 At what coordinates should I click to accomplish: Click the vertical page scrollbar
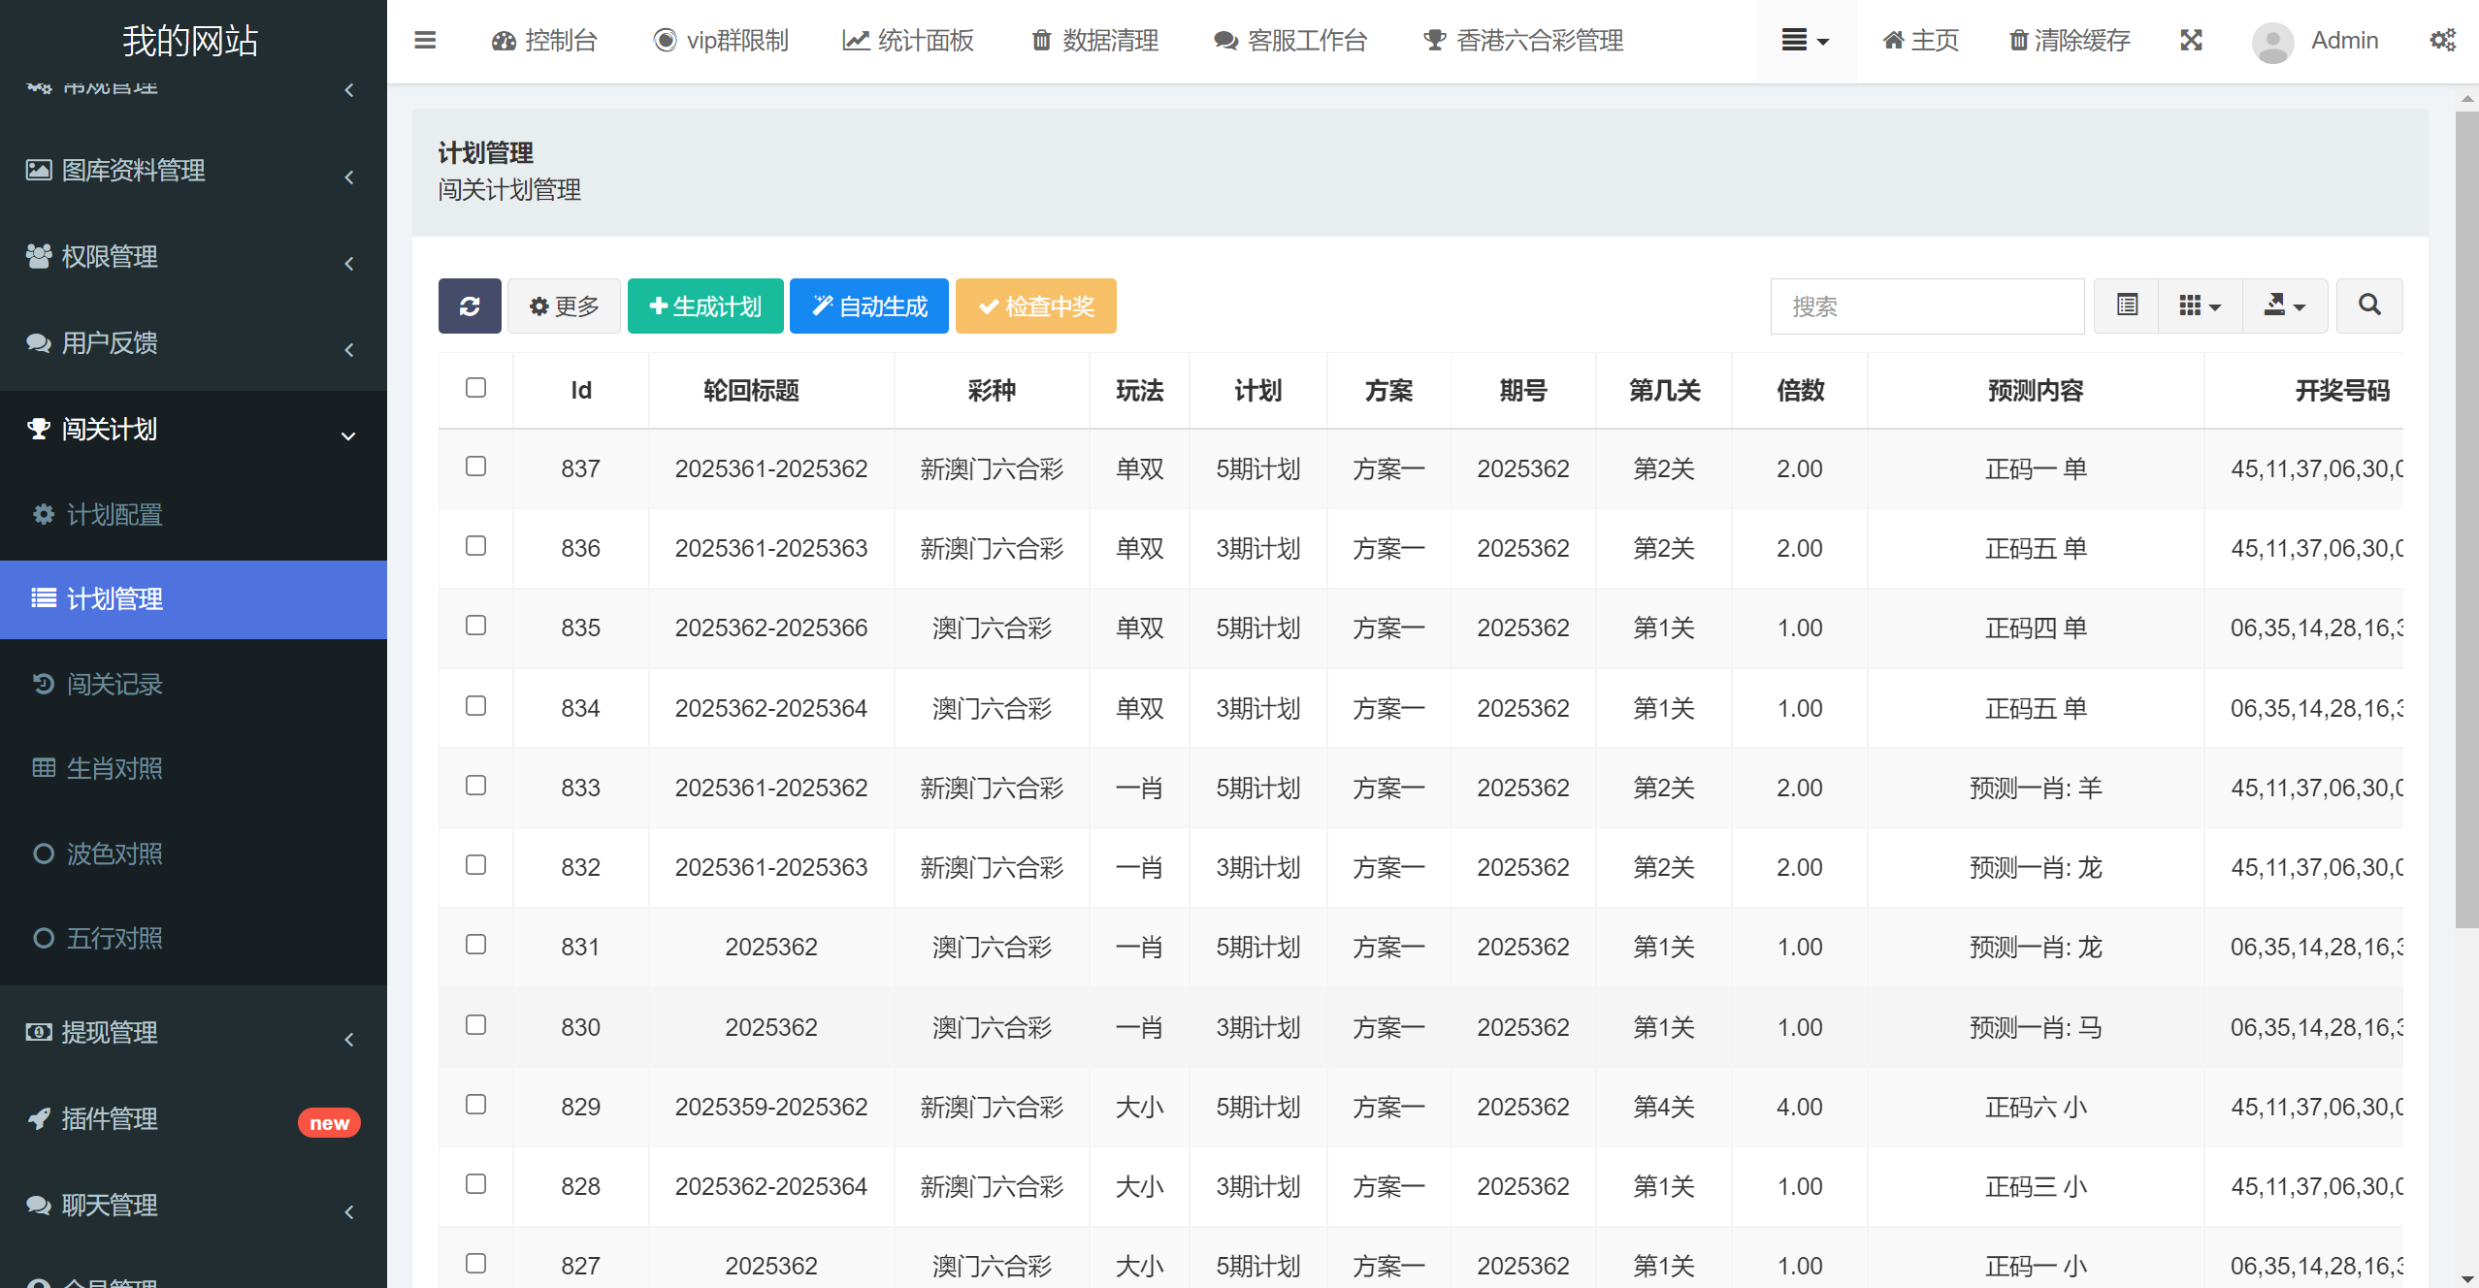point(2466,518)
